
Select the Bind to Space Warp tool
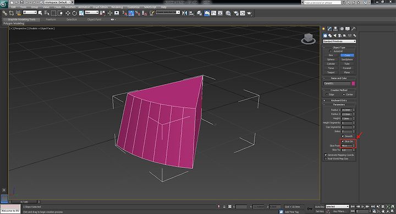pyautogui.click(x=18, y=13)
